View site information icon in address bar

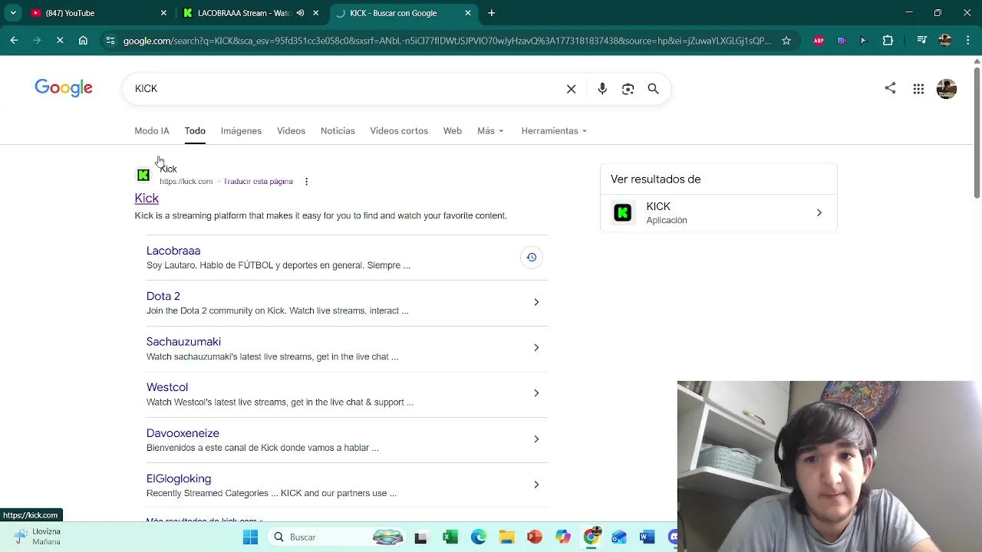pyautogui.click(x=110, y=41)
